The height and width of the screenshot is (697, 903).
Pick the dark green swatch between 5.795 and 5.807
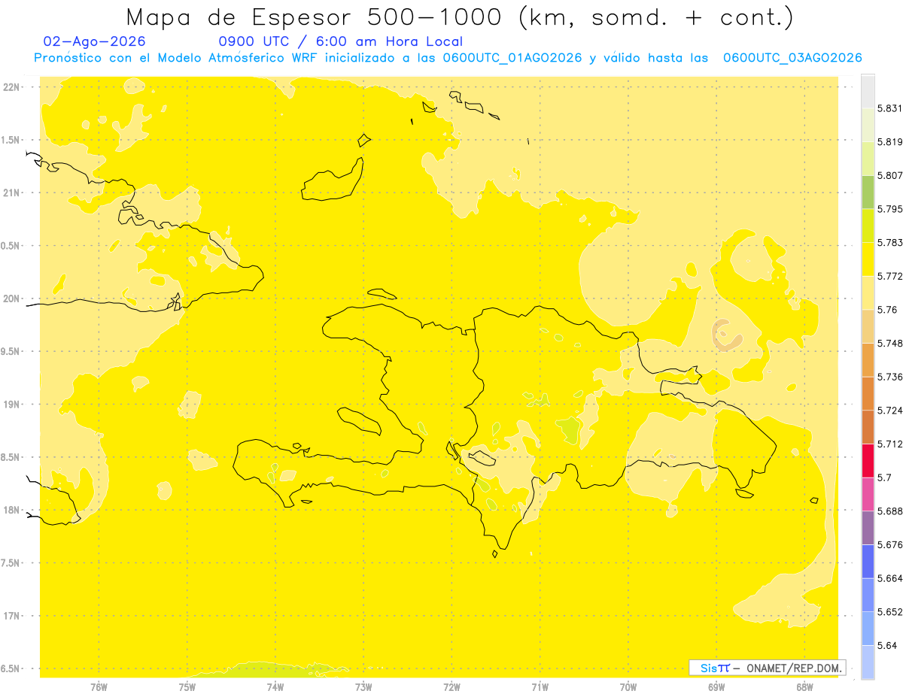(868, 192)
